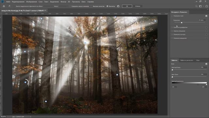Image resolution: width=209 pixels, height=118 pixels.
Task: Click the Размытие 15 пикс. value field
Action: coord(202,20)
